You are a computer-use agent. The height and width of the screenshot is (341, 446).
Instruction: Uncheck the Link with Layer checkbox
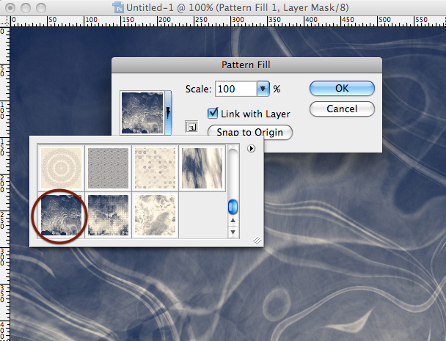point(213,114)
